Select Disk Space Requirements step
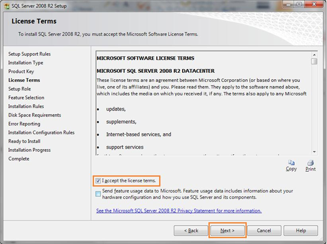327x244 pixels. pos(34,115)
